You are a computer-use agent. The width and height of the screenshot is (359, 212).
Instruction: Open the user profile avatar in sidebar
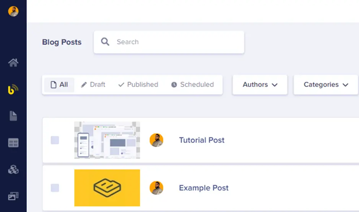point(13,11)
